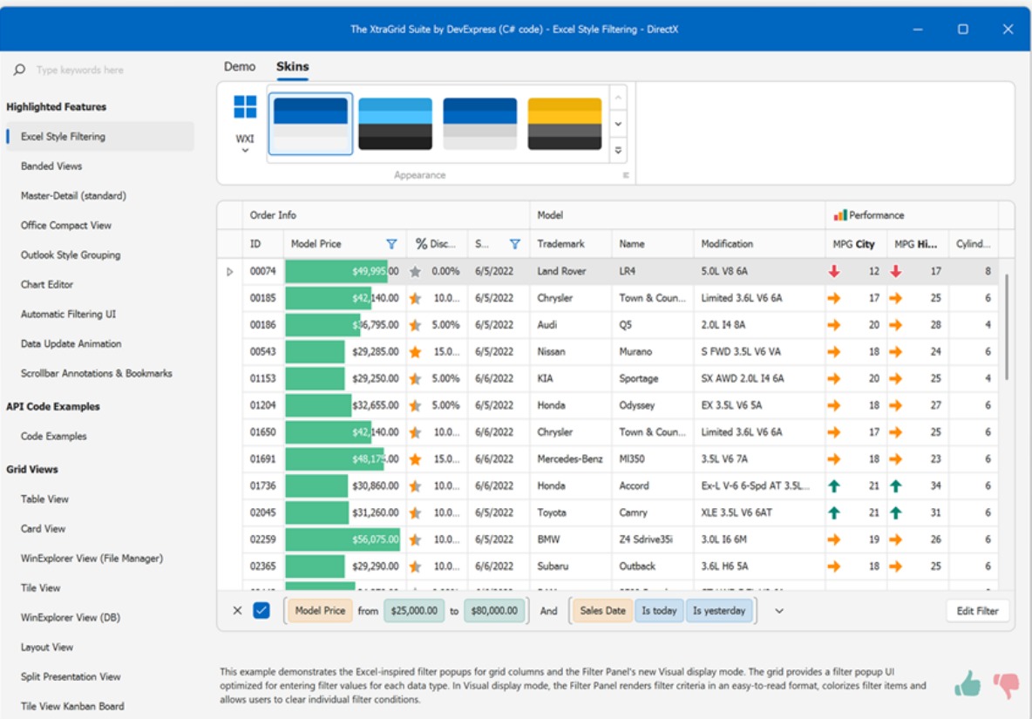The image size is (1032, 719).
Task: Click the Appearance group dialog launcher icon
Action: pos(625,175)
